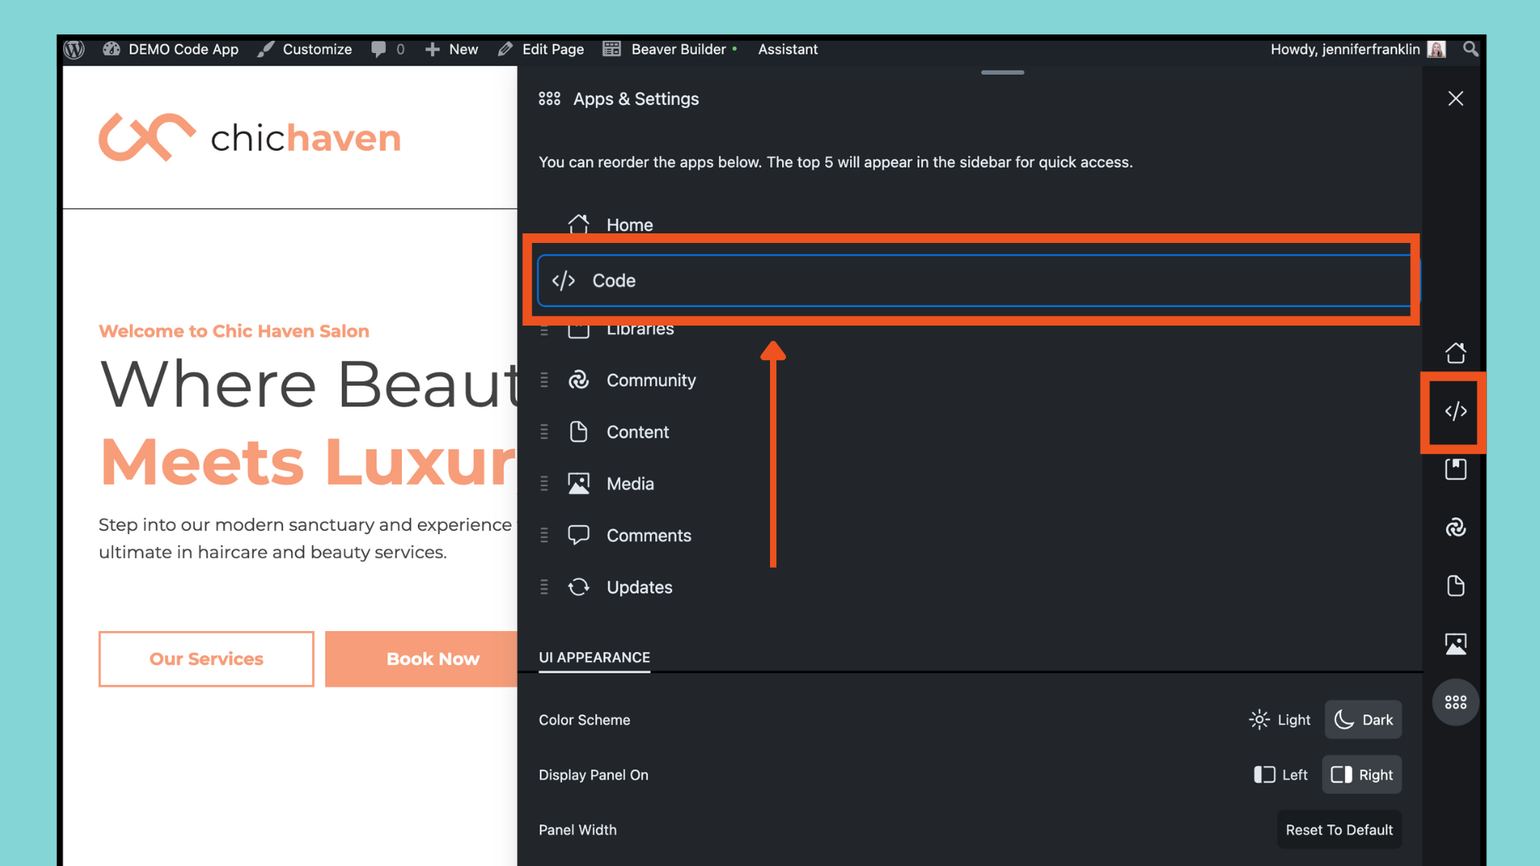Viewport: 1540px width, 866px height.
Task: Open the Home app in the sidebar
Action: pyautogui.click(x=1455, y=353)
